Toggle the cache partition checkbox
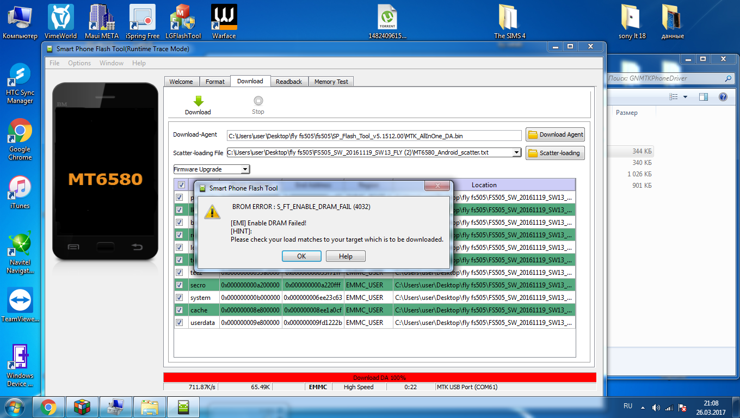The height and width of the screenshot is (418, 740). [x=180, y=310]
